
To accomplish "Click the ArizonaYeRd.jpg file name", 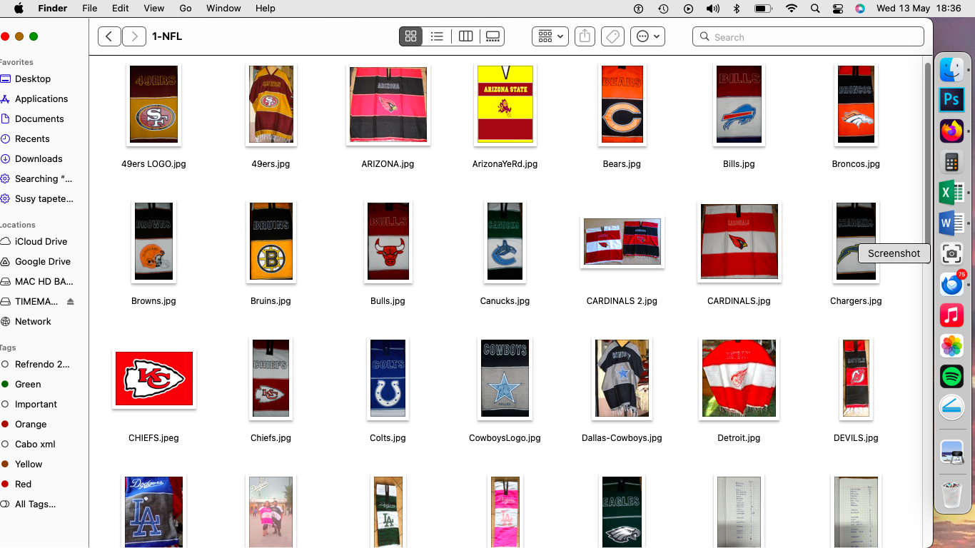I will coord(505,164).
